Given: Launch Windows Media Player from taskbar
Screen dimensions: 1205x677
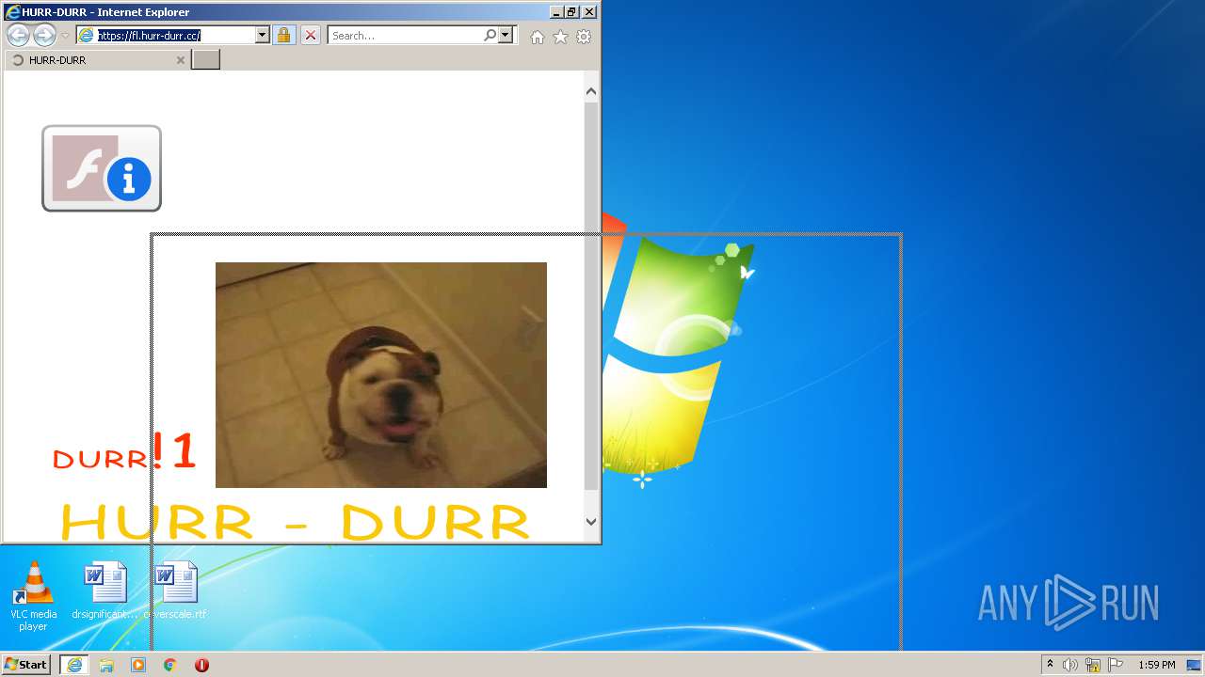Looking at the screenshot, I should point(138,665).
